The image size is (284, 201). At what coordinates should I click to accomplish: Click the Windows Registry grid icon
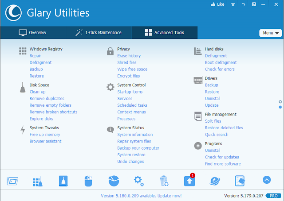23,51
